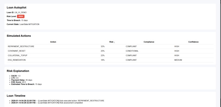Click the Risk assessment completed timeline entry
Image resolution: width=221 pixels, height=107 pixels.
click(47, 103)
